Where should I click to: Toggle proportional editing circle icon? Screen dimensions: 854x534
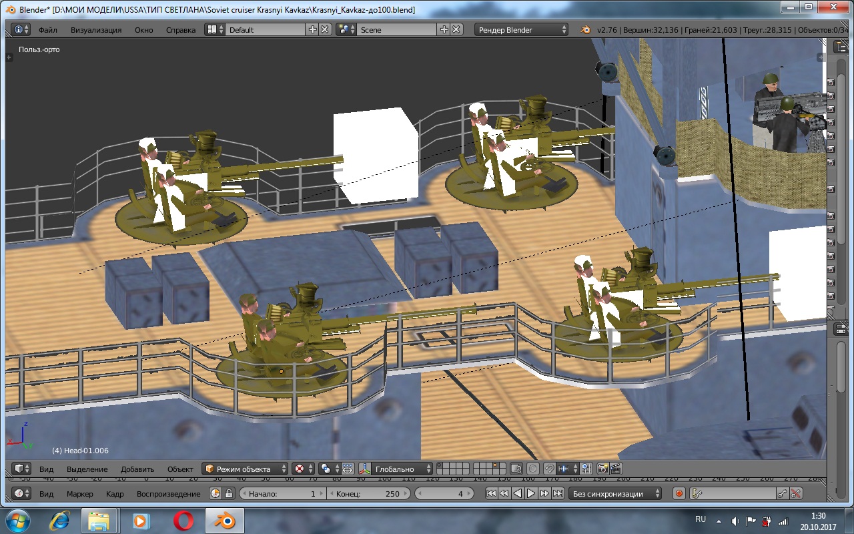point(533,469)
